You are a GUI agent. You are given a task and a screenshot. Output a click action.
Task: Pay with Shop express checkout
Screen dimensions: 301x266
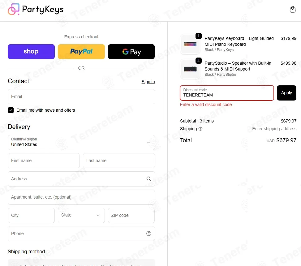coord(31,52)
